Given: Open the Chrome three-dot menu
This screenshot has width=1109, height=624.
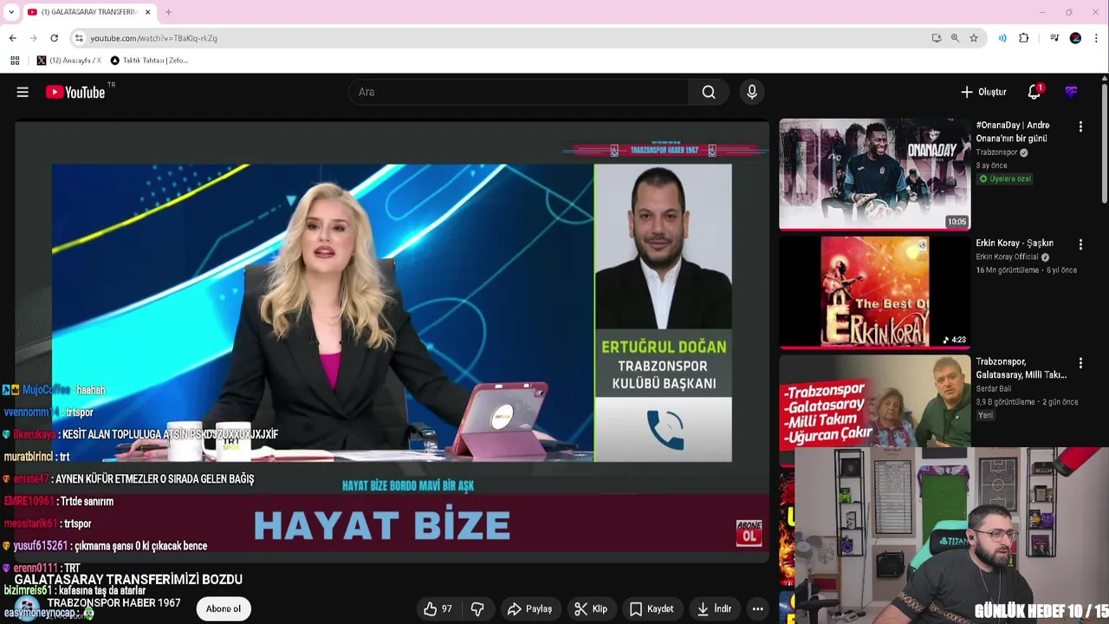Looking at the screenshot, I should (1096, 38).
